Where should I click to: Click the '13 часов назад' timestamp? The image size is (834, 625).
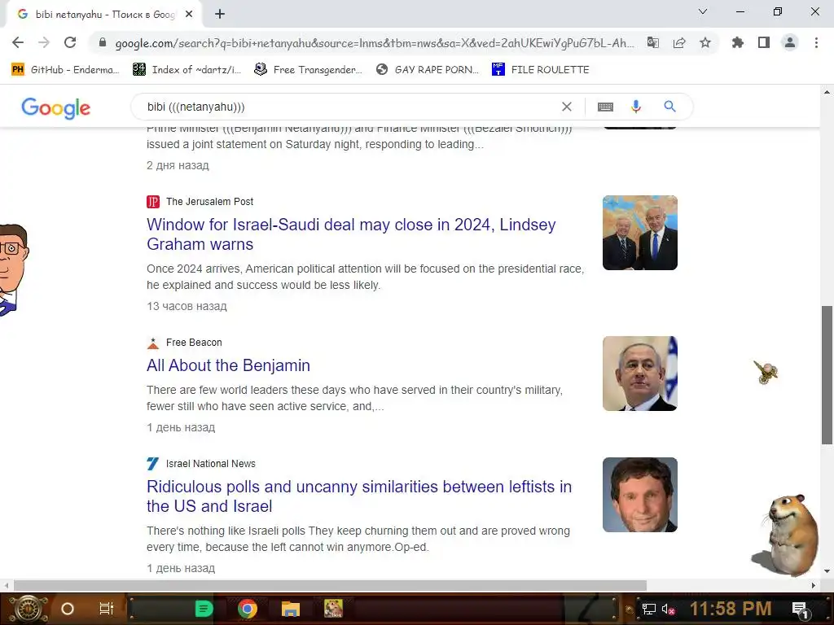(x=187, y=306)
